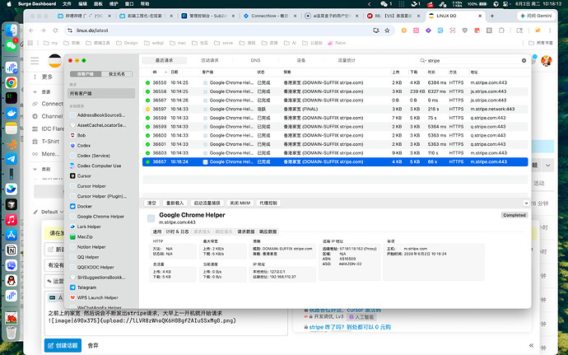Go back in Chrome
Screen dimensions: 568x355
click(x=31, y=30)
